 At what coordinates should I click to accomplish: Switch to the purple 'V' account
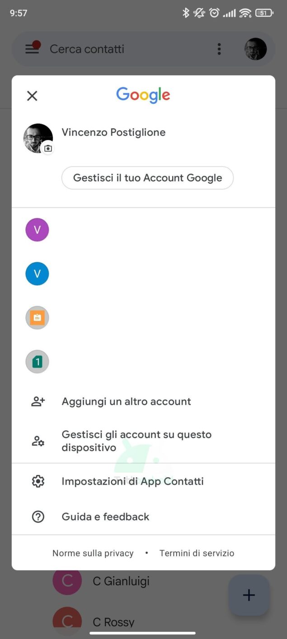point(37,230)
